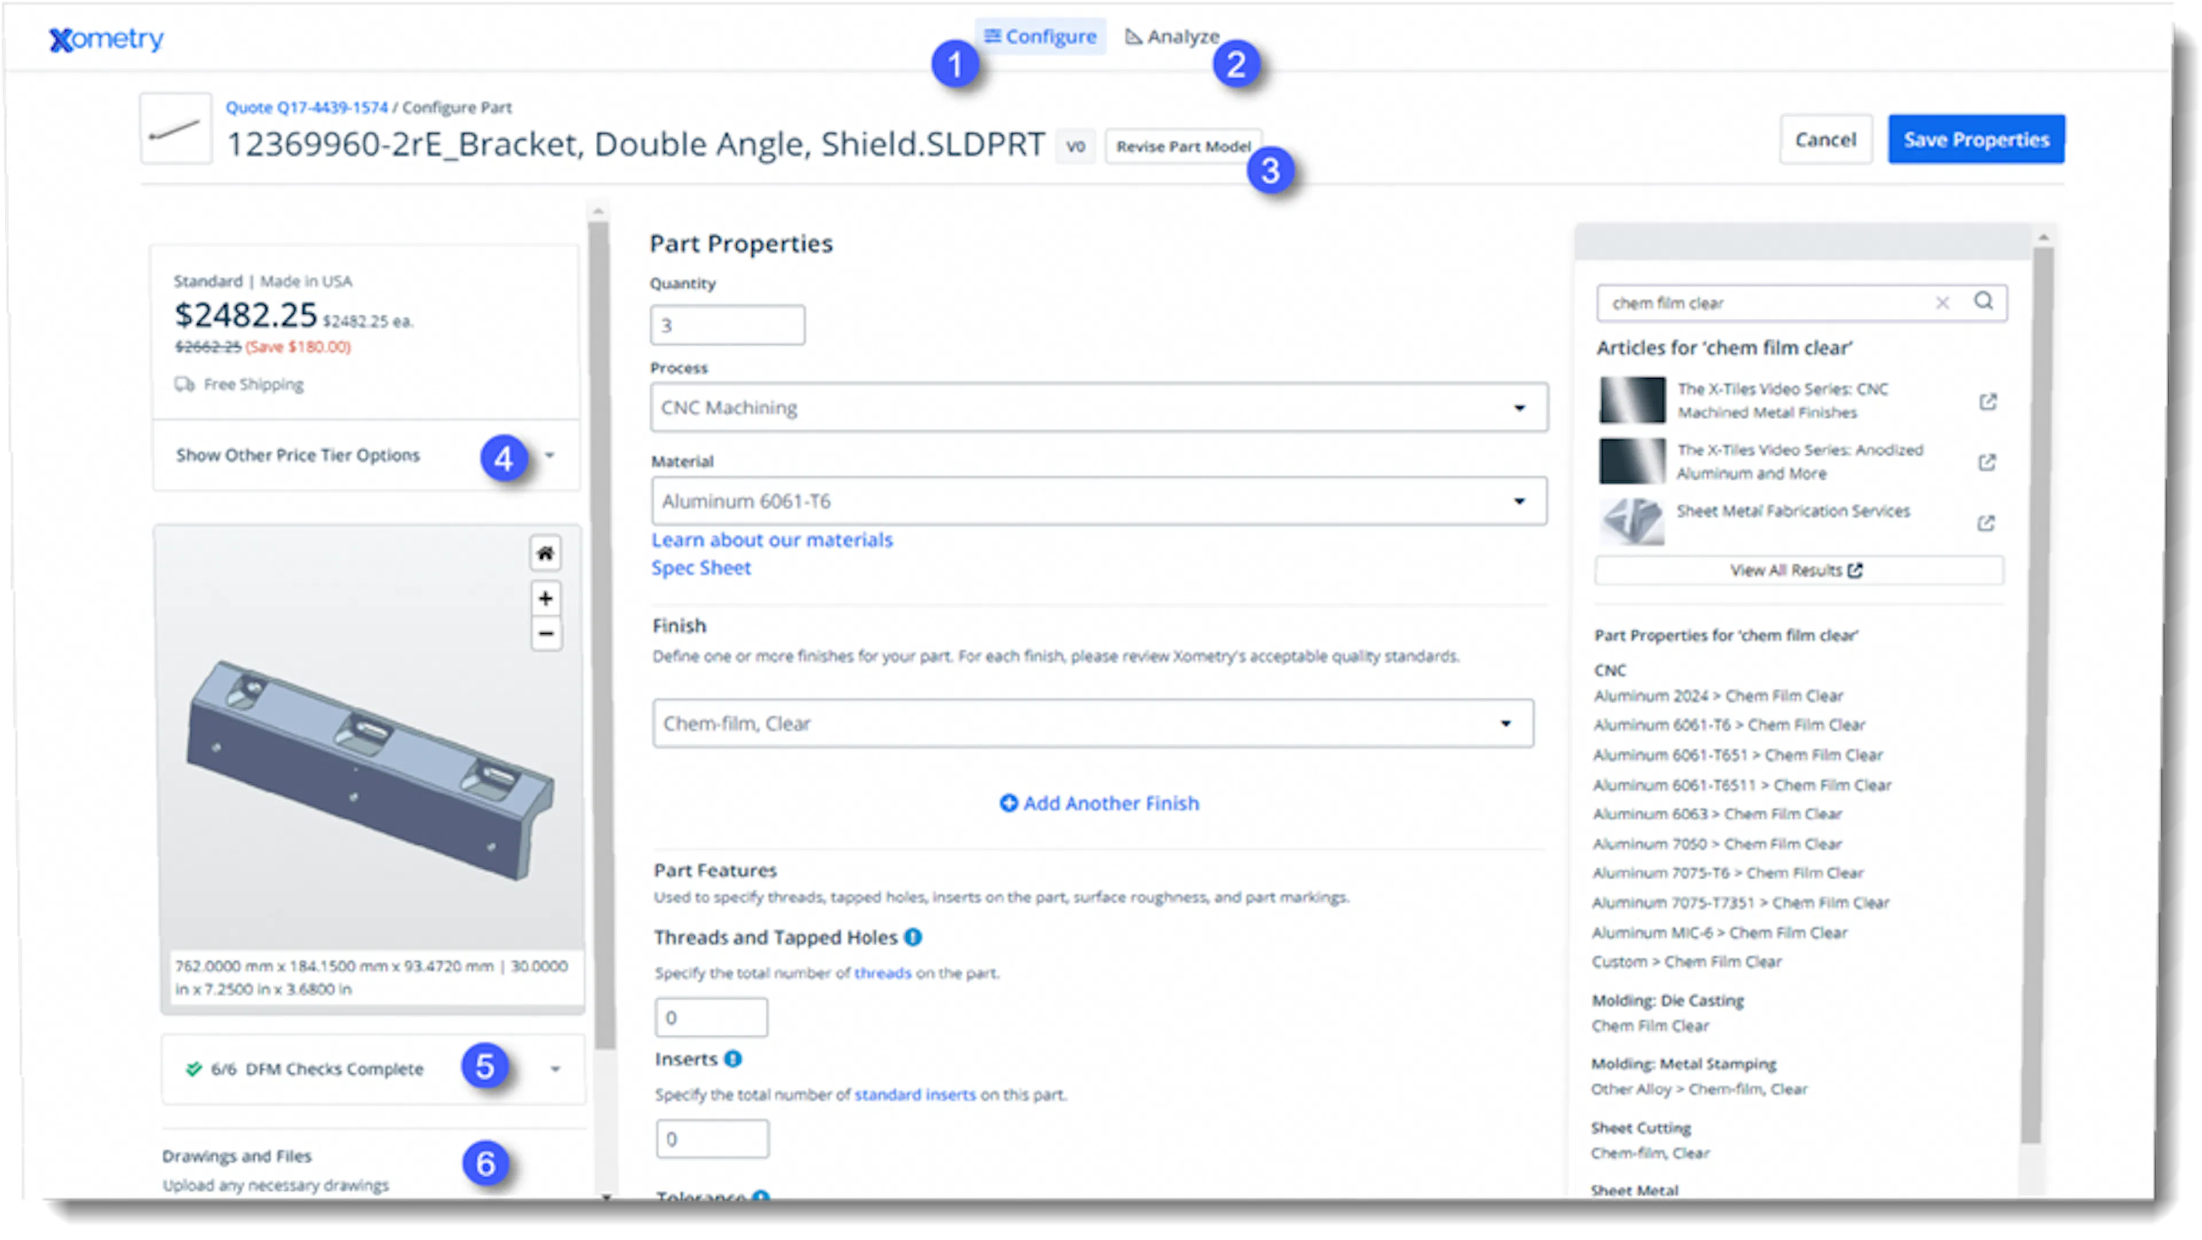Click the threads count input field

point(711,1017)
